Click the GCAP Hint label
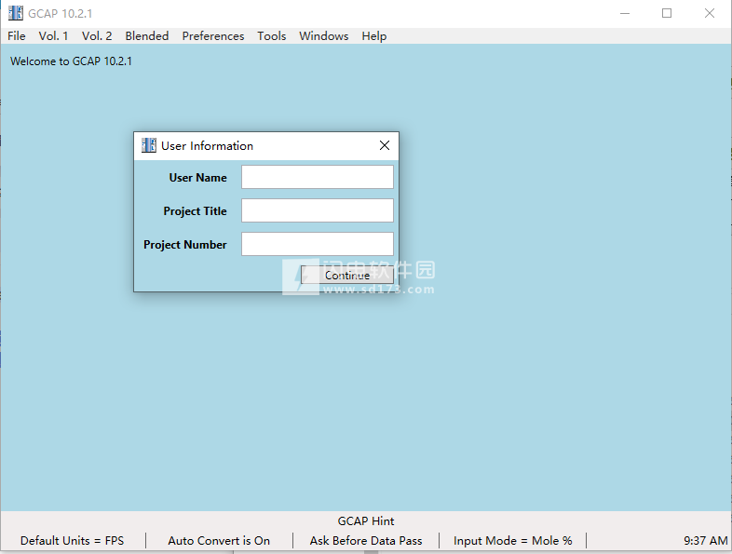 (x=366, y=520)
